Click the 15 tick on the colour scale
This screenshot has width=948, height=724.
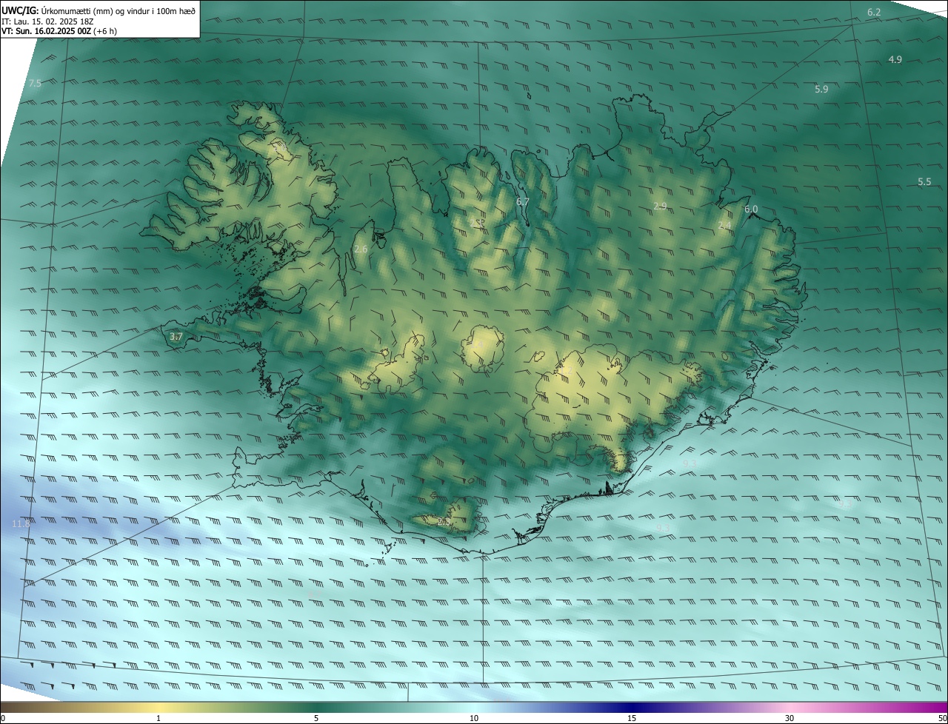[632, 718]
